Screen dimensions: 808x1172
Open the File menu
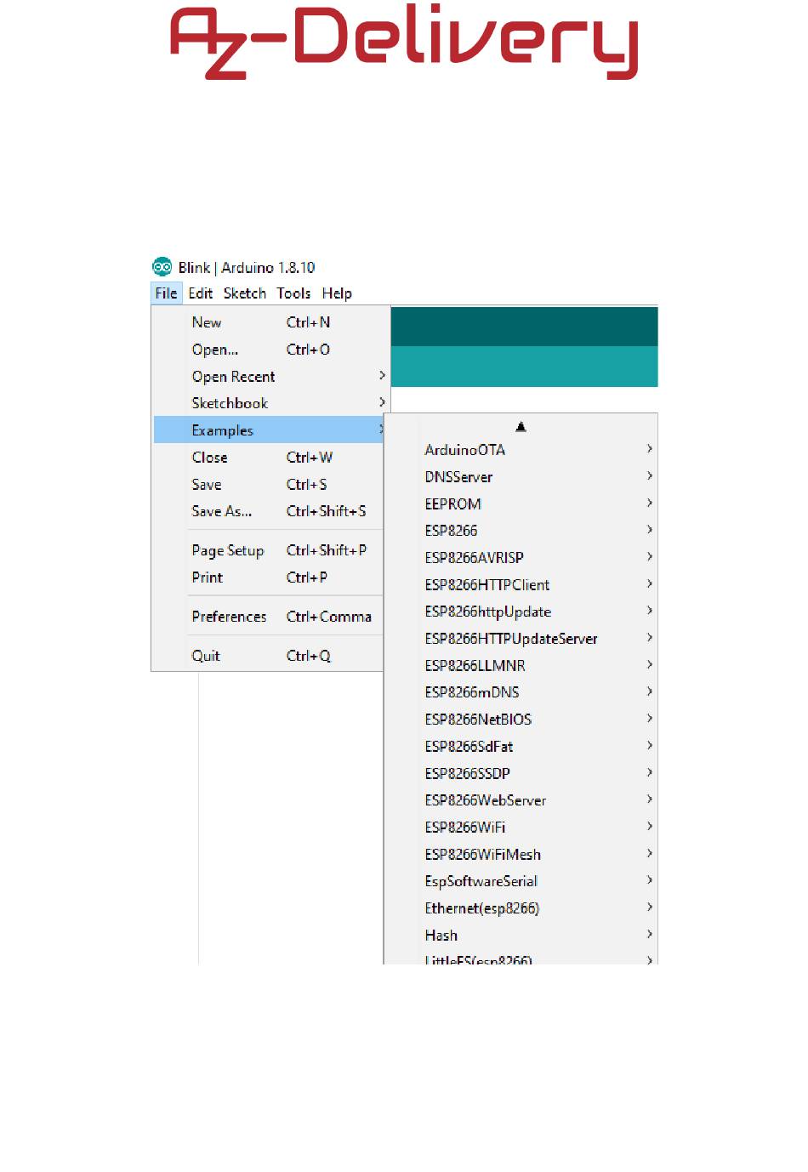[166, 293]
